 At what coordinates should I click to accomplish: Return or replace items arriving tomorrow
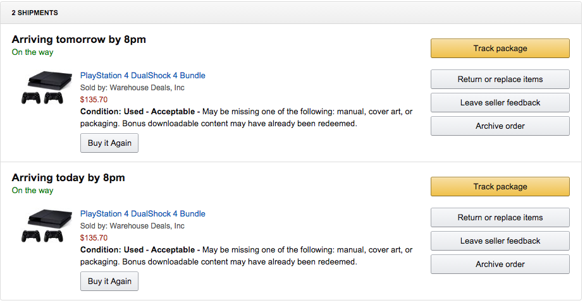click(500, 80)
